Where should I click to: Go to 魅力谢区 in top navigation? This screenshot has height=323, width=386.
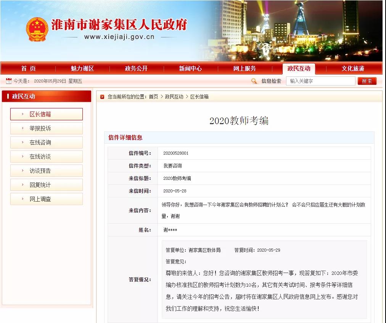pos(82,68)
